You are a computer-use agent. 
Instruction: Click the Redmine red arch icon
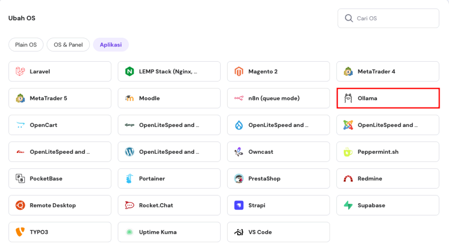click(x=348, y=179)
